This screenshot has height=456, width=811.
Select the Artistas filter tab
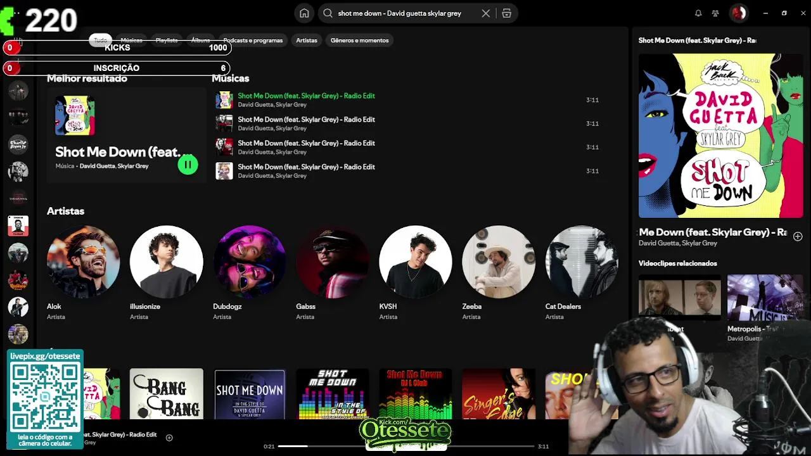307,41
